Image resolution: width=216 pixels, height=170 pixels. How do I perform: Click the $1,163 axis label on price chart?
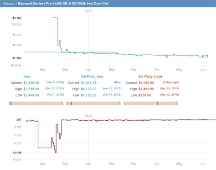[17, 58]
